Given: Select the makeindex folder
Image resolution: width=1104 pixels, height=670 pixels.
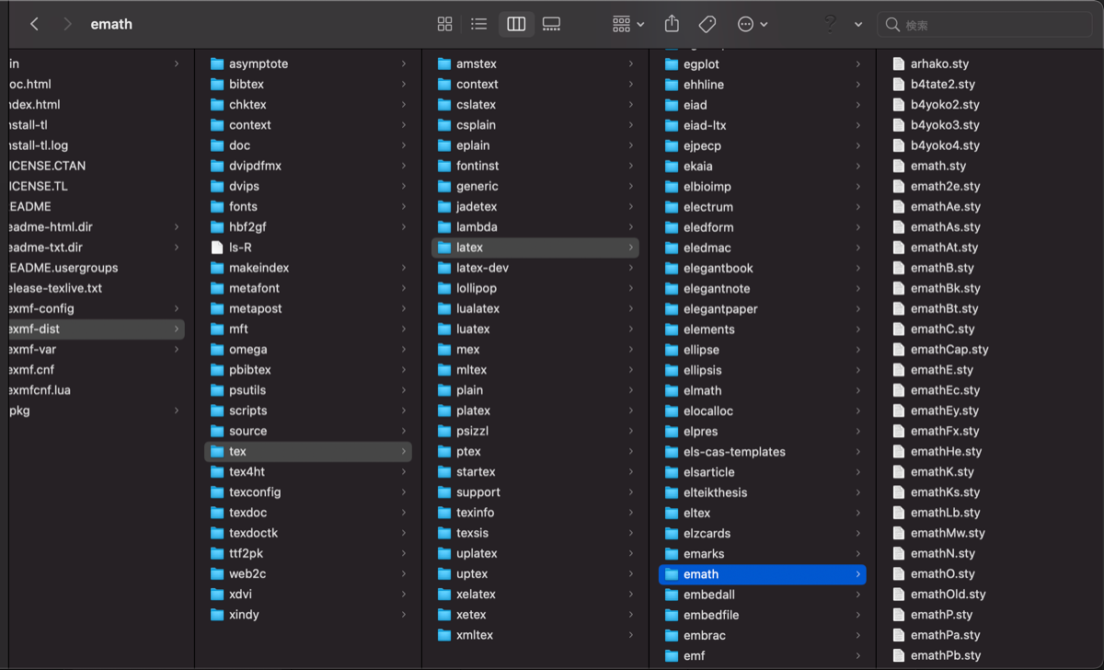Looking at the screenshot, I should click(x=307, y=268).
